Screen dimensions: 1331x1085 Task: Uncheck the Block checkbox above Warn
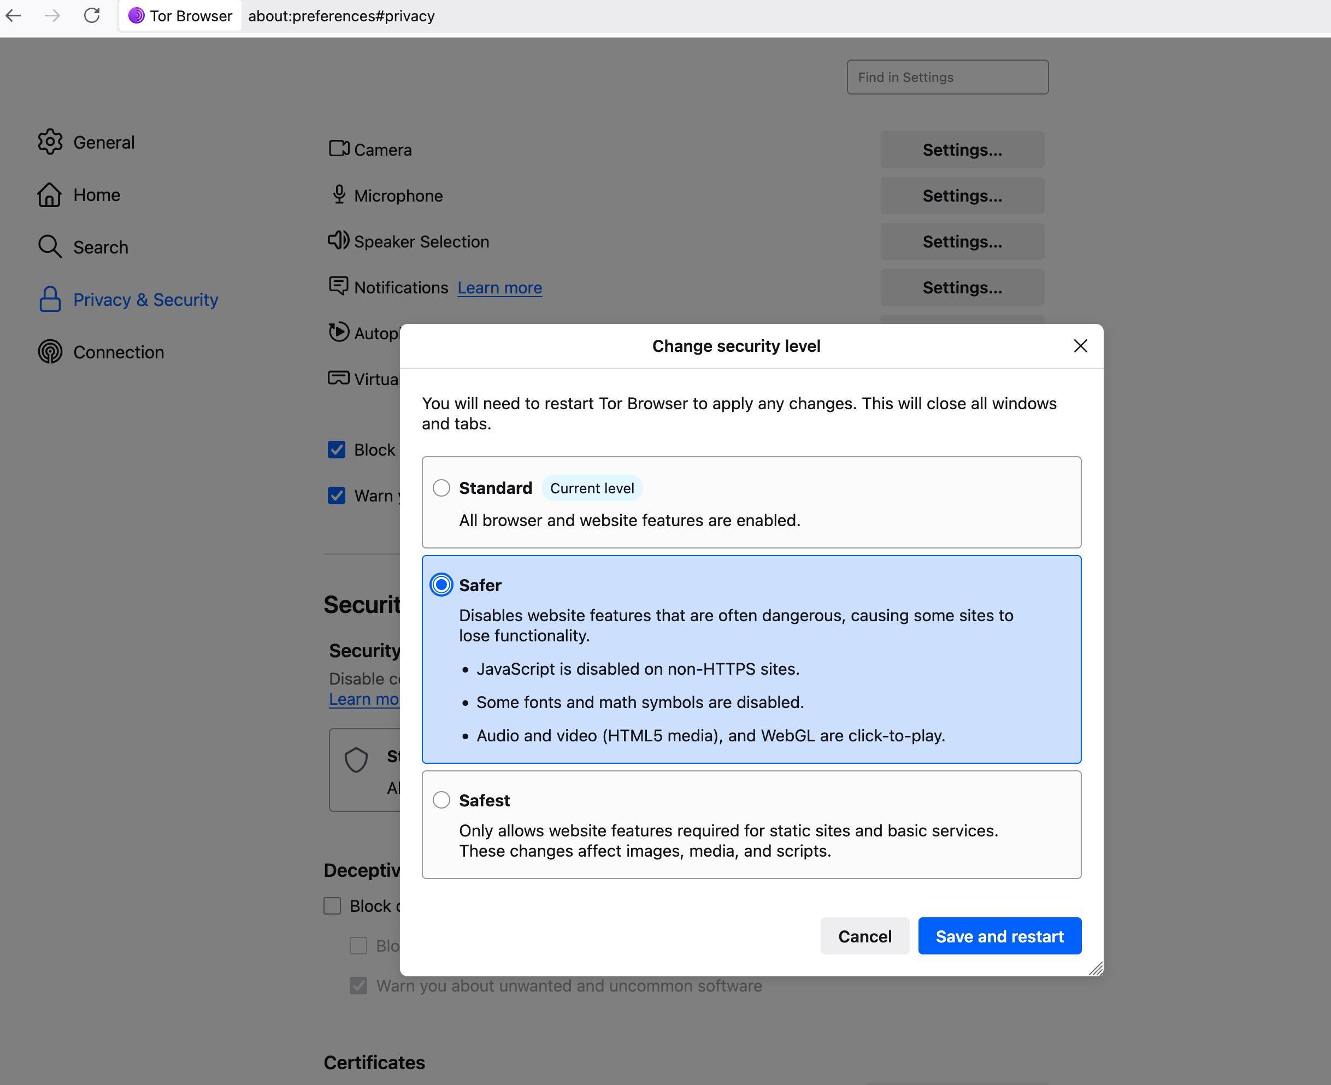337,449
